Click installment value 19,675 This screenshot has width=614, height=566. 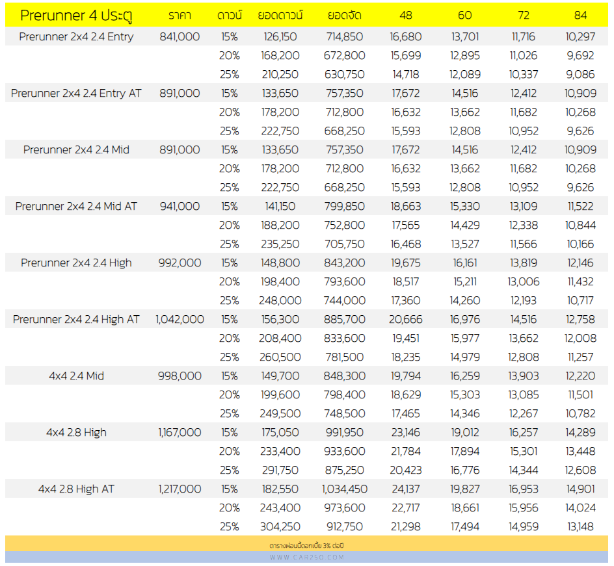coord(406,263)
